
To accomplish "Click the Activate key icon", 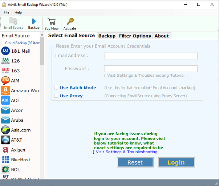I will [x=70, y=21].
